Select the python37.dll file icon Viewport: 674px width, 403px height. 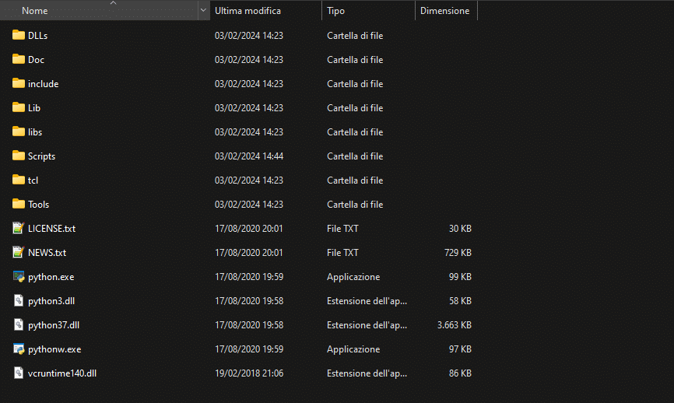point(19,324)
